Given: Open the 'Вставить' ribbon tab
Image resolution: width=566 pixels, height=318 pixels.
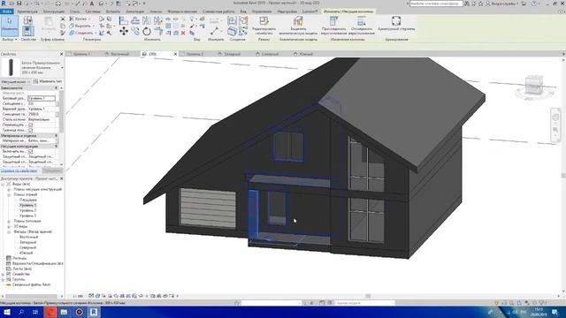Looking at the screenshot, I should pyautogui.click(x=113, y=11).
